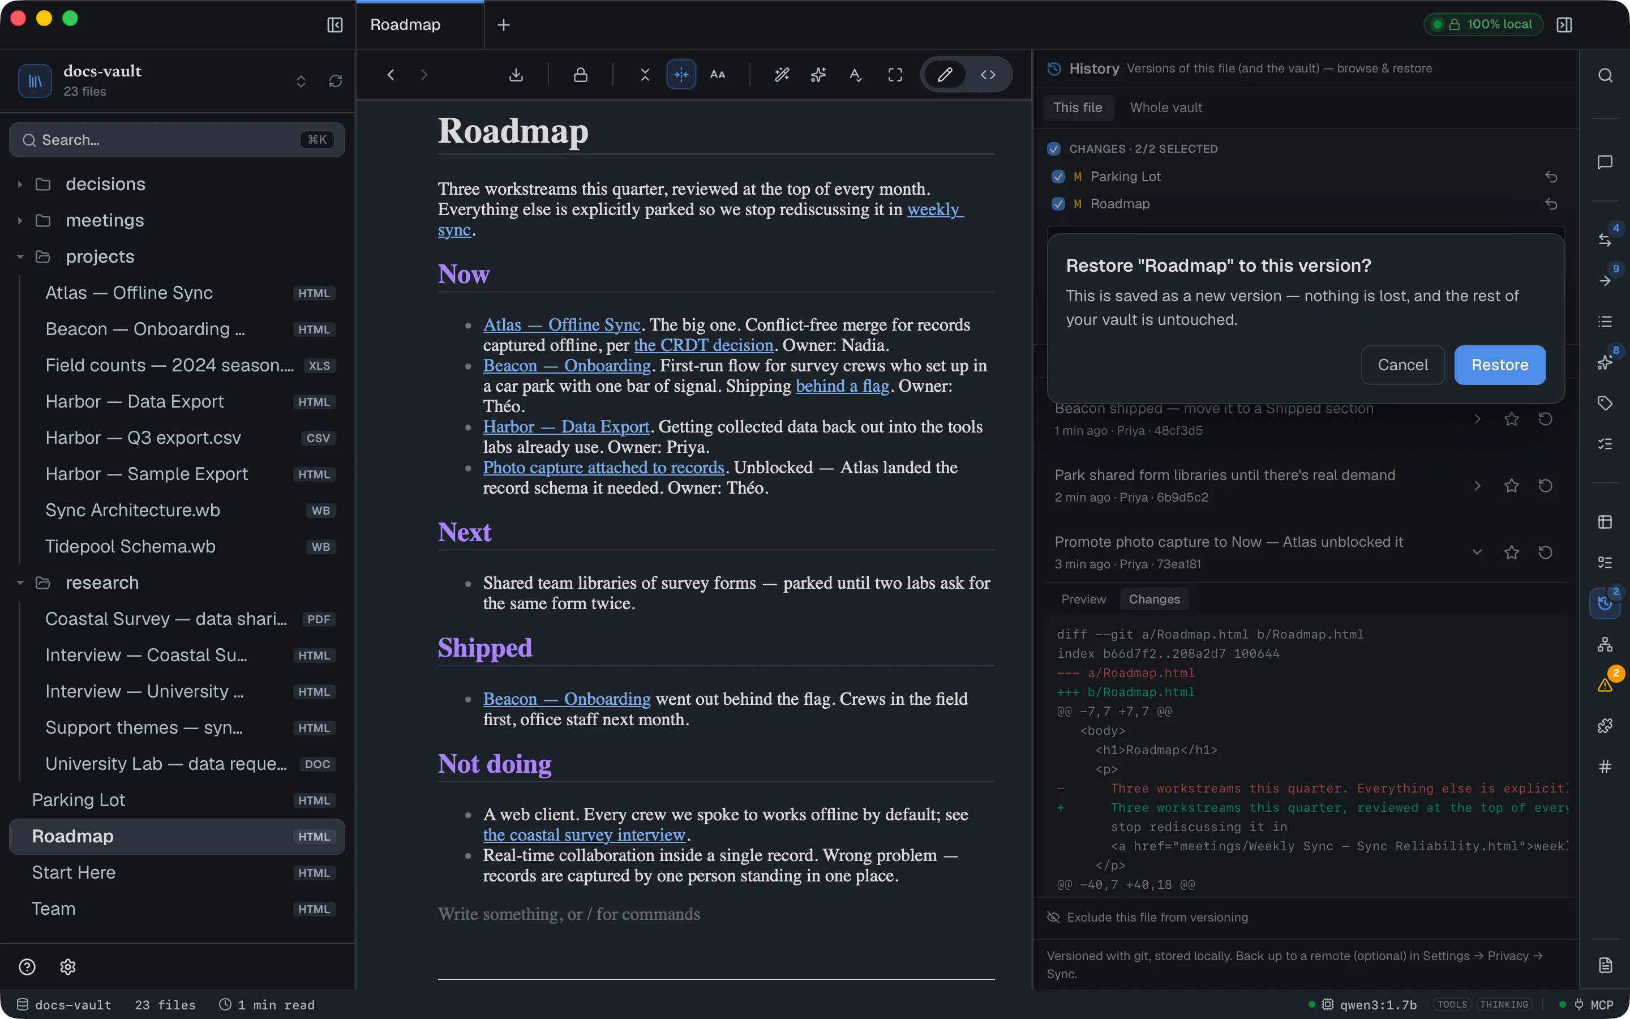This screenshot has height=1019, width=1630.
Task: Expand the meetings folder
Action: 20,221
